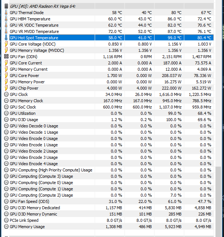
Task: Click the 80.4 °C hot spot average value
Action: [x=204, y=38]
